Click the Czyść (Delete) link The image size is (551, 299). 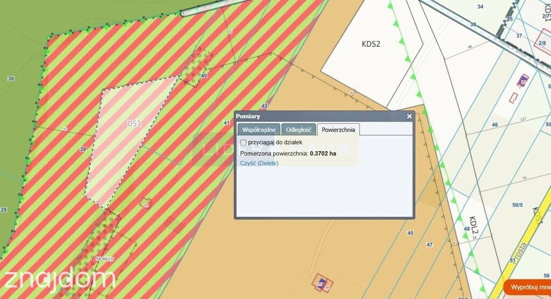[x=259, y=163]
